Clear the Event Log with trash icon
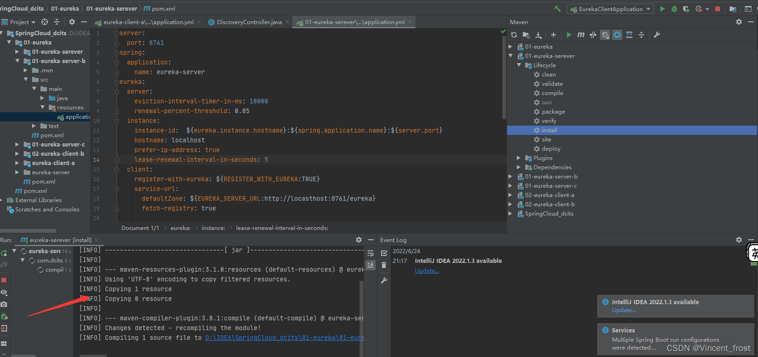This screenshot has width=758, height=357. (384, 265)
